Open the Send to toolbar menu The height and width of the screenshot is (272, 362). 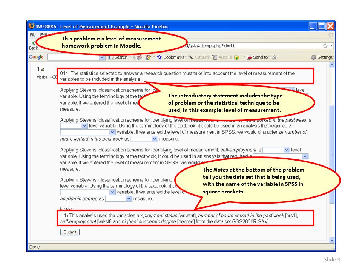pyautogui.click(x=258, y=57)
